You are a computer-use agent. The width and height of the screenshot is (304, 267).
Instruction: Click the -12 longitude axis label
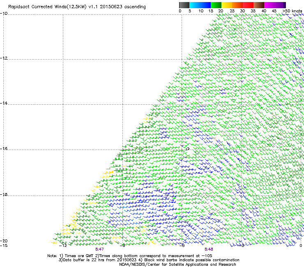pyautogui.click(x=63, y=246)
